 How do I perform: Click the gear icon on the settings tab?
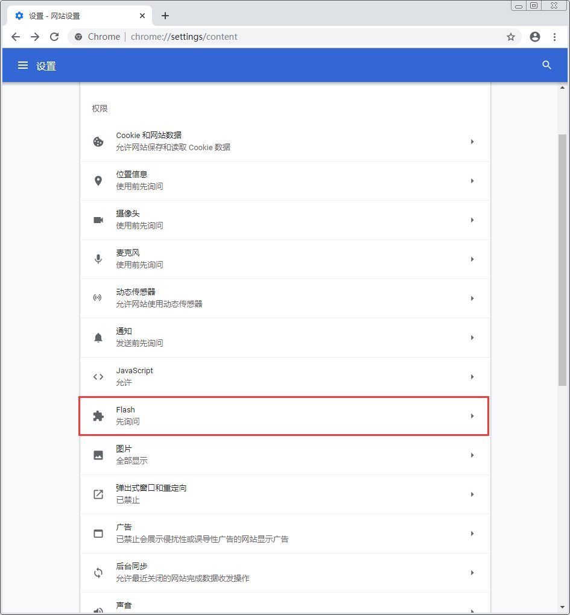click(x=19, y=16)
